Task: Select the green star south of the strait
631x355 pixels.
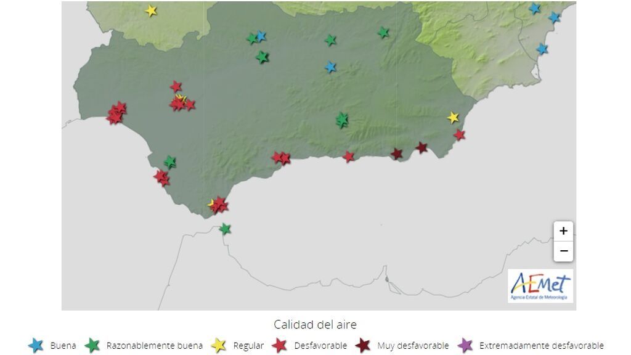Action: 225,229
